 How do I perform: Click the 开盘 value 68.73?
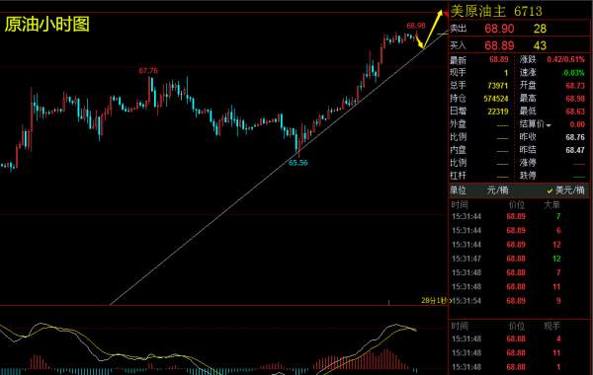coord(575,86)
